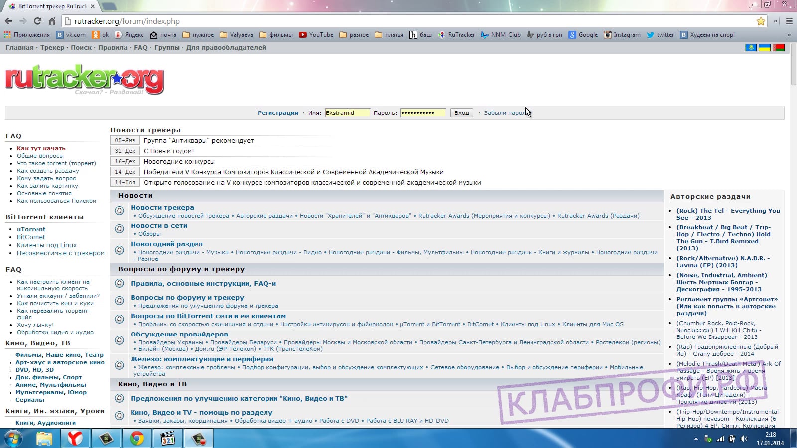Open Media Player Classic 321 taskbar icon
797x448 pixels.
point(168,439)
